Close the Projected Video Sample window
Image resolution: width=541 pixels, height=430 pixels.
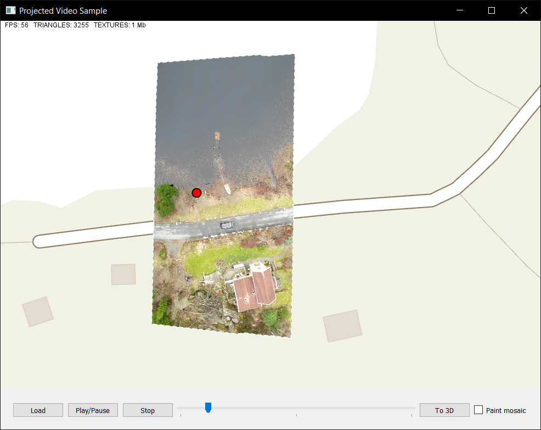pyautogui.click(x=524, y=10)
